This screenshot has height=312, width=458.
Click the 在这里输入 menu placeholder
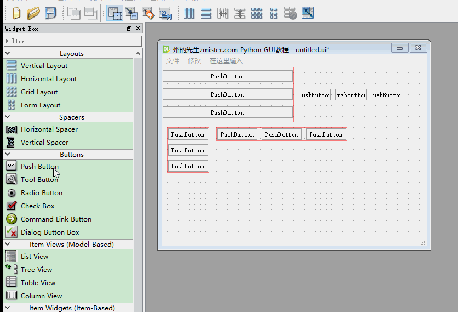point(226,61)
